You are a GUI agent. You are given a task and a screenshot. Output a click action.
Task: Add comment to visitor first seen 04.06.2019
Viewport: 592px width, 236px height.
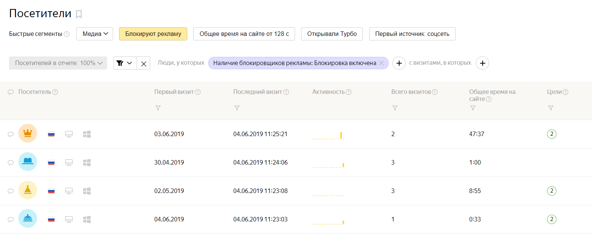pyautogui.click(x=11, y=220)
